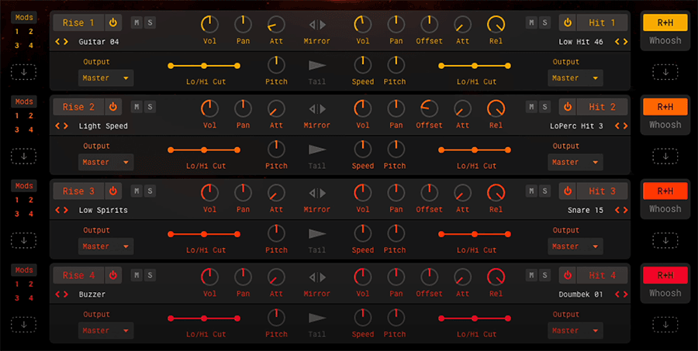The height and width of the screenshot is (351, 698).
Task: Open the Mods tab beside Rise 3
Action: coord(24,186)
